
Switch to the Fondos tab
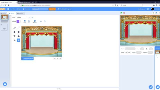click(x=11, y=13)
